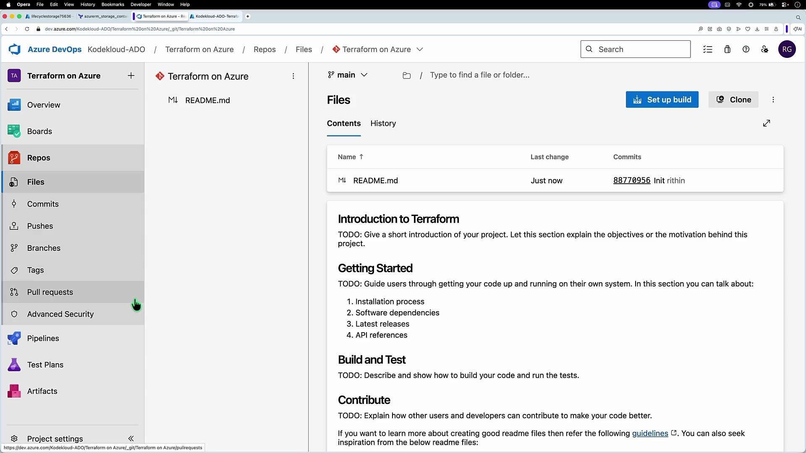
Task: Open Azure DevOps home logo
Action: pyautogui.click(x=15, y=49)
